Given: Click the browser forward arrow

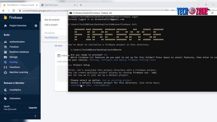Looking at the screenshot, I should (8, 11).
